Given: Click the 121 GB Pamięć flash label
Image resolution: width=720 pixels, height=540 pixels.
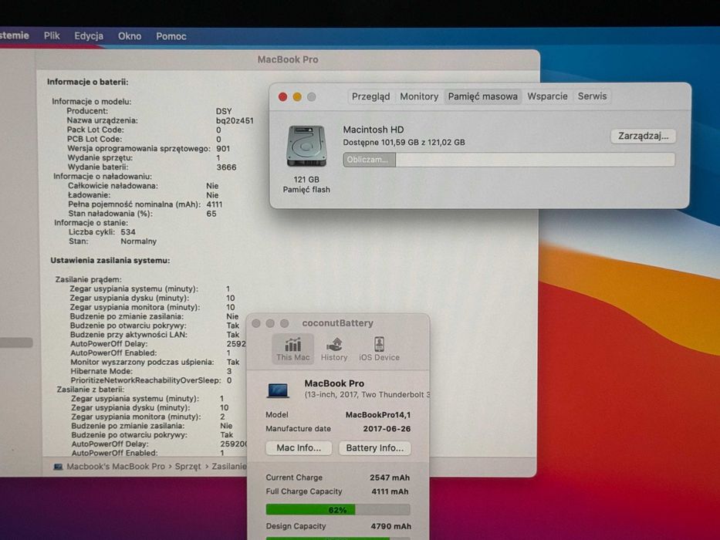Looking at the screenshot, I should point(306,184).
